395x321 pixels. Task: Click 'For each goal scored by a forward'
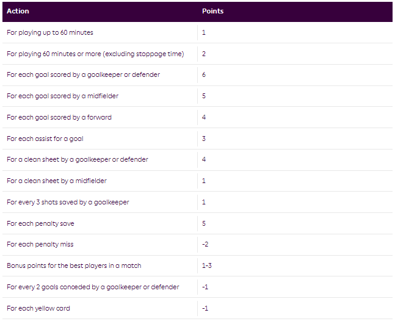coord(59,117)
